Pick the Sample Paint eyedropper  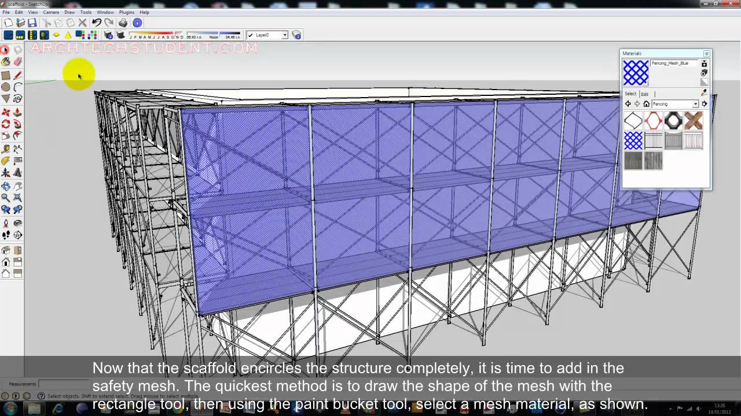[704, 92]
